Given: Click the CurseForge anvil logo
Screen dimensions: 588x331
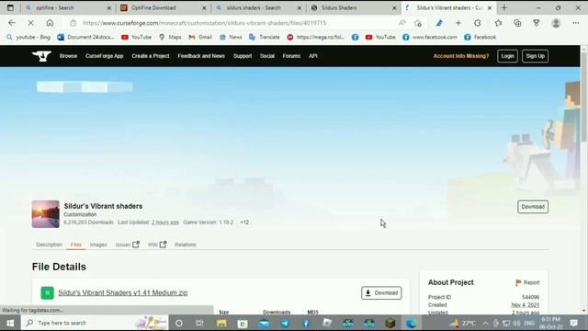Looking at the screenshot, I should coord(41,56).
